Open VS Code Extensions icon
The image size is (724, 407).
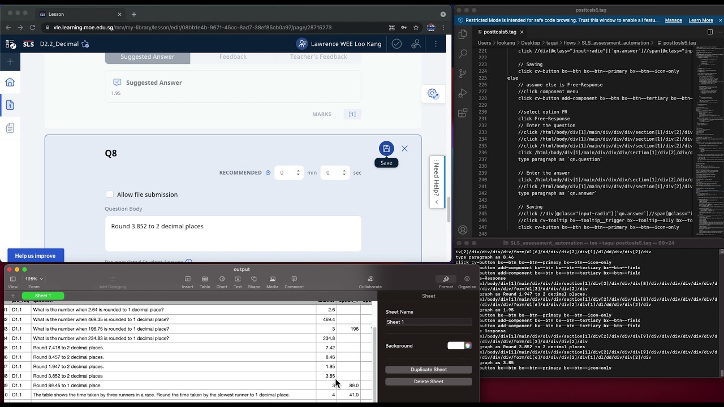click(x=463, y=112)
